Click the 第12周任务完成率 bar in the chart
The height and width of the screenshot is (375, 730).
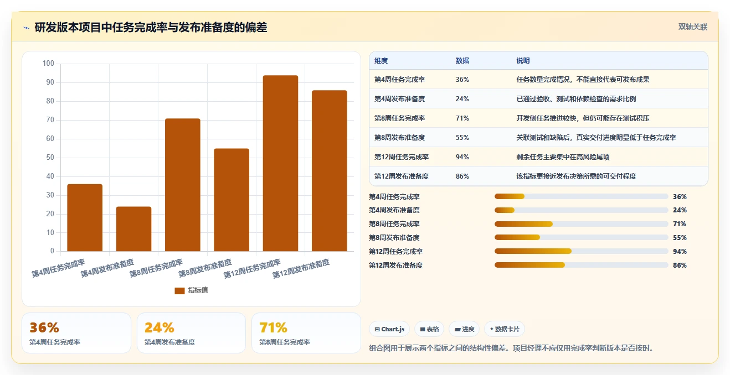tap(280, 163)
